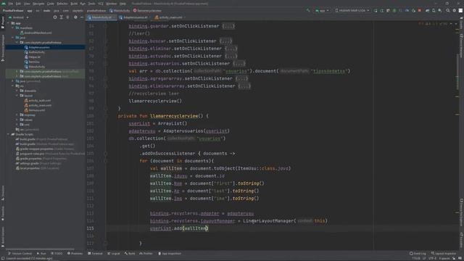The width and height of the screenshot is (464, 261).
Task: Open the Code menu
Action: [51, 4]
